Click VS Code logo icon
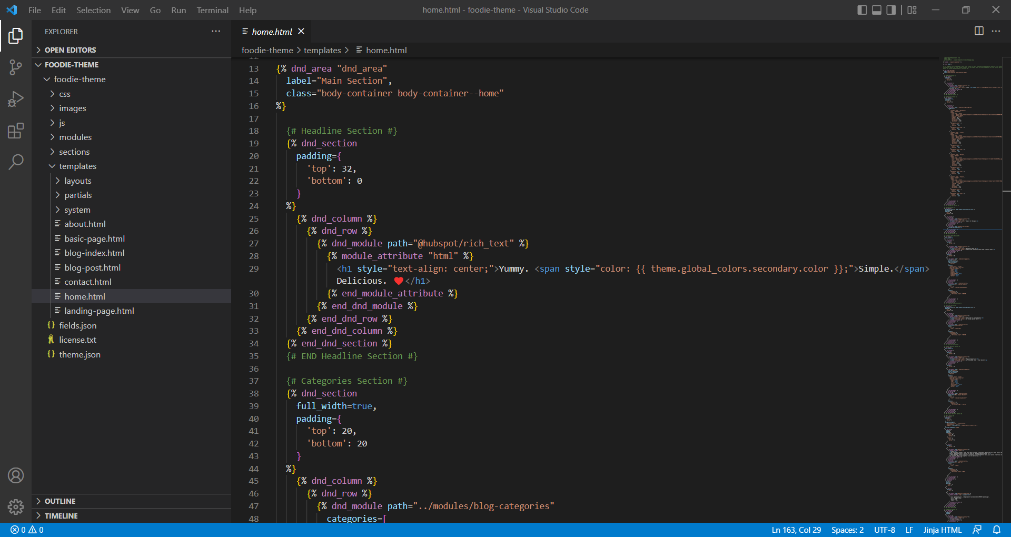 tap(12, 10)
